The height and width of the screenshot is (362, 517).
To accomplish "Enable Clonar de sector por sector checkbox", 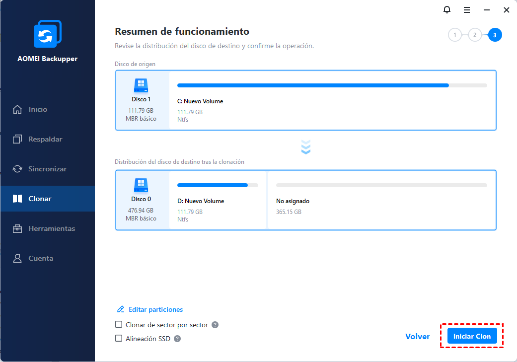I will tap(119, 324).
